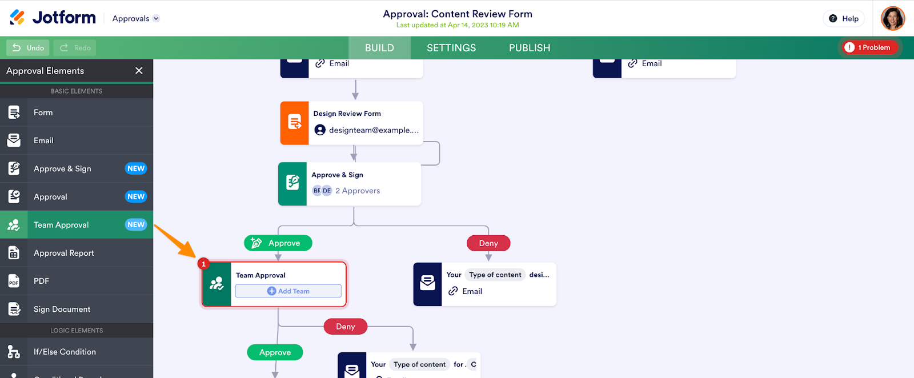The height and width of the screenshot is (378, 914).
Task: Click the orange Design Review Form icon
Action: pyautogui.click(x=294, y=123)
